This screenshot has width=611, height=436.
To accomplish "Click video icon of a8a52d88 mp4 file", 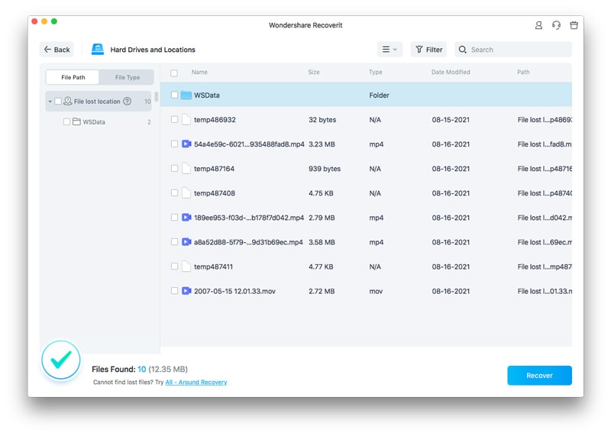I will point(186,242).
